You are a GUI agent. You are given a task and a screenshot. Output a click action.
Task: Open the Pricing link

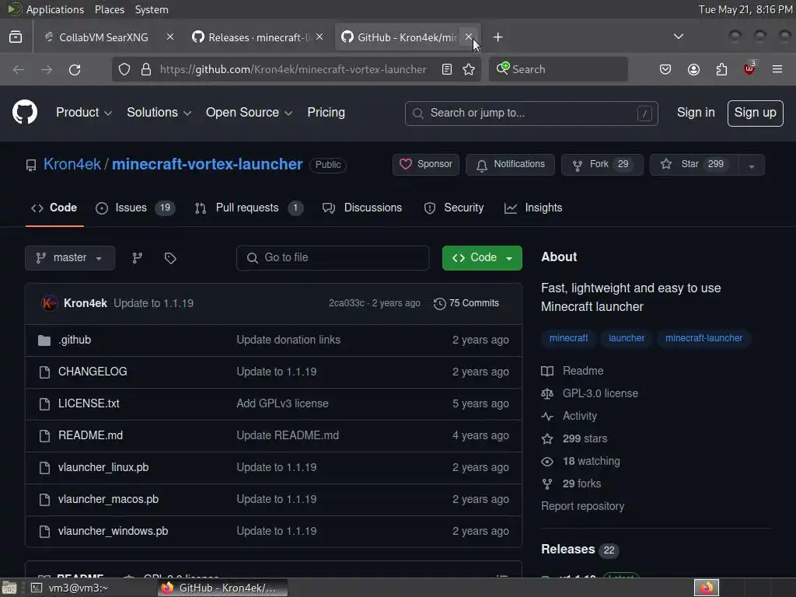click(x=326, y=112)
